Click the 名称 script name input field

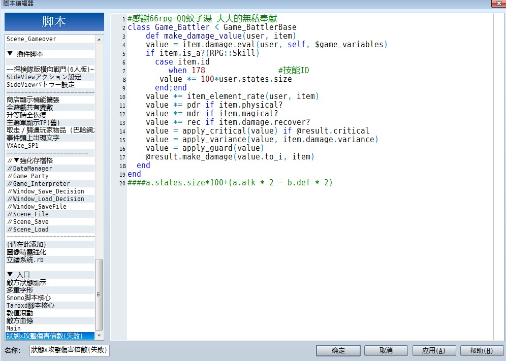pyautogui.click(x=70, y=350)
